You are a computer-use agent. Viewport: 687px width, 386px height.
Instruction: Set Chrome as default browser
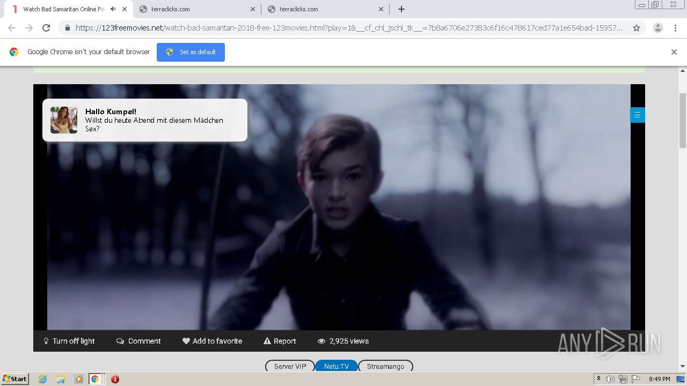pyautogui.click(x=191, y=52)
